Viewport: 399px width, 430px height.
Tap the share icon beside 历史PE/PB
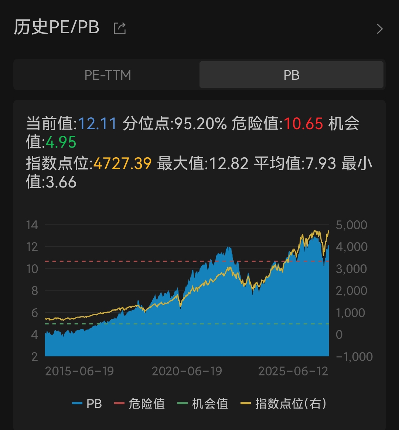[120, 28]
